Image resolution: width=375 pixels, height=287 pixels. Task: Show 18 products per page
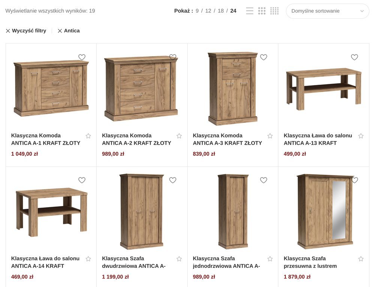click(x=221, y=11)
